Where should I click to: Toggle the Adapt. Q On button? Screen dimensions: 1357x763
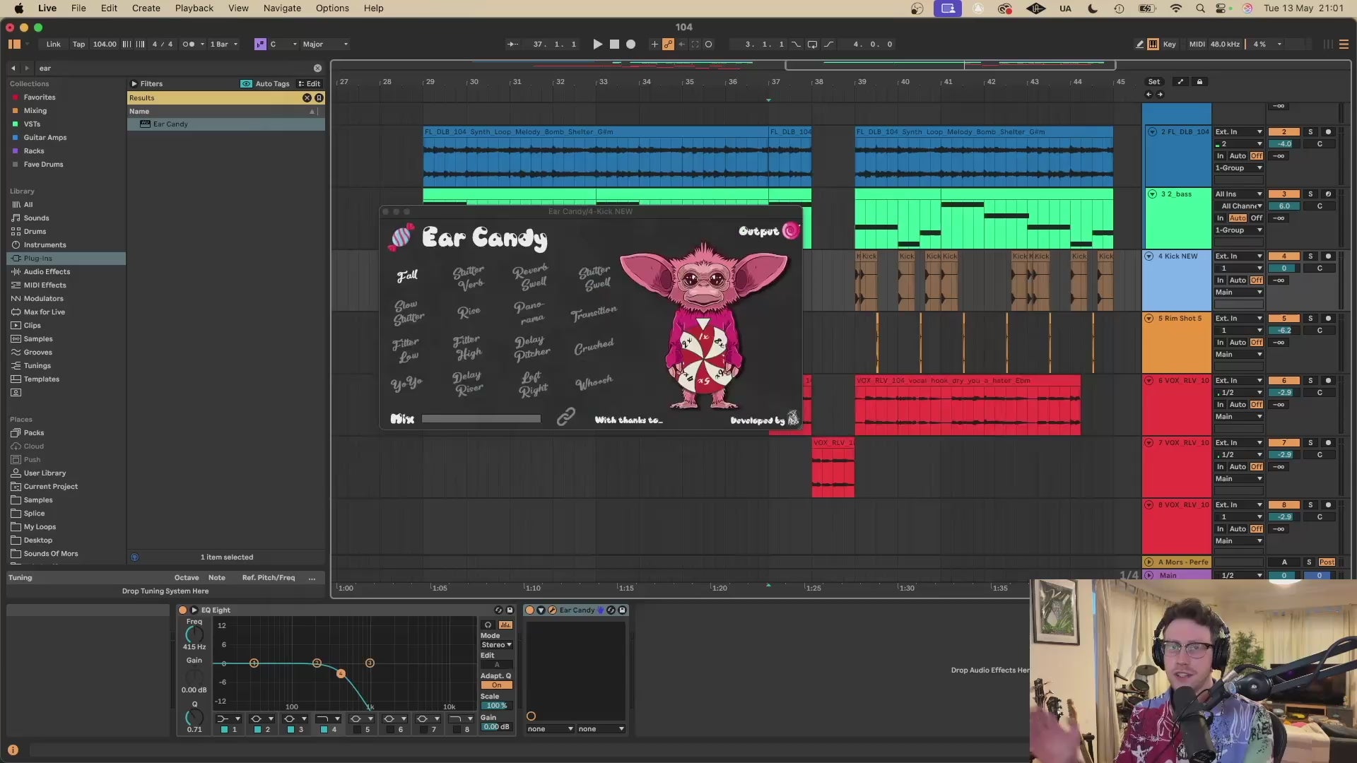pyautogui.click(x=497, y=685)
